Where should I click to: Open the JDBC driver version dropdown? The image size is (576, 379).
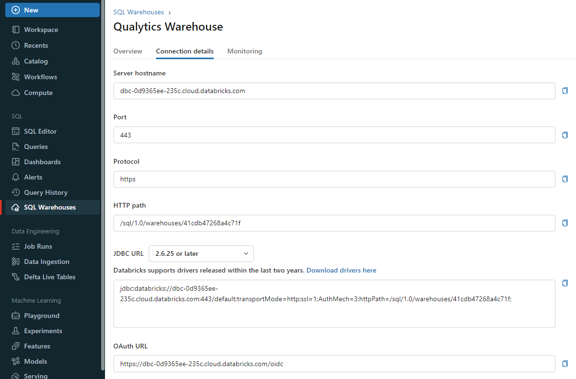point(201,253)
